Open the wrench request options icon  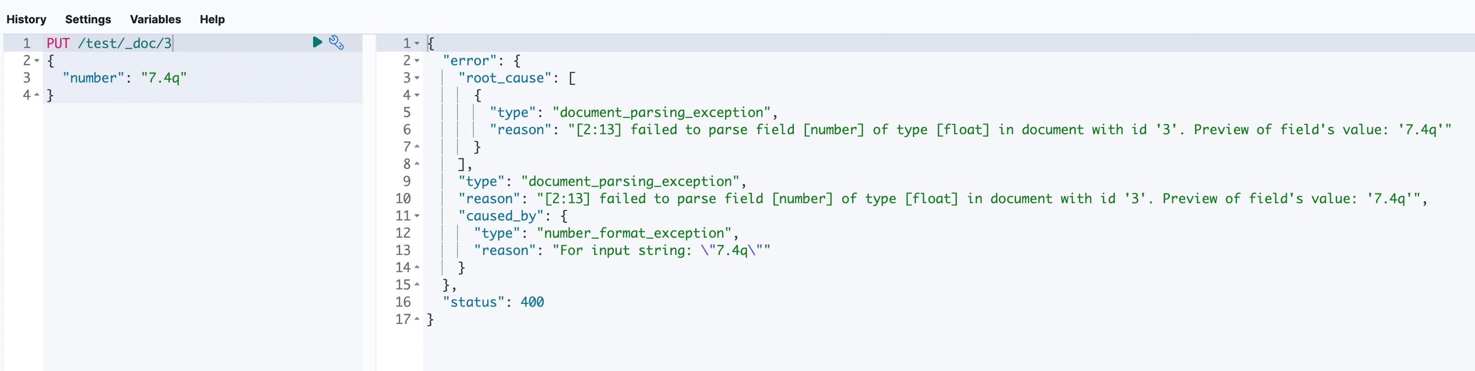coord(336,42)
